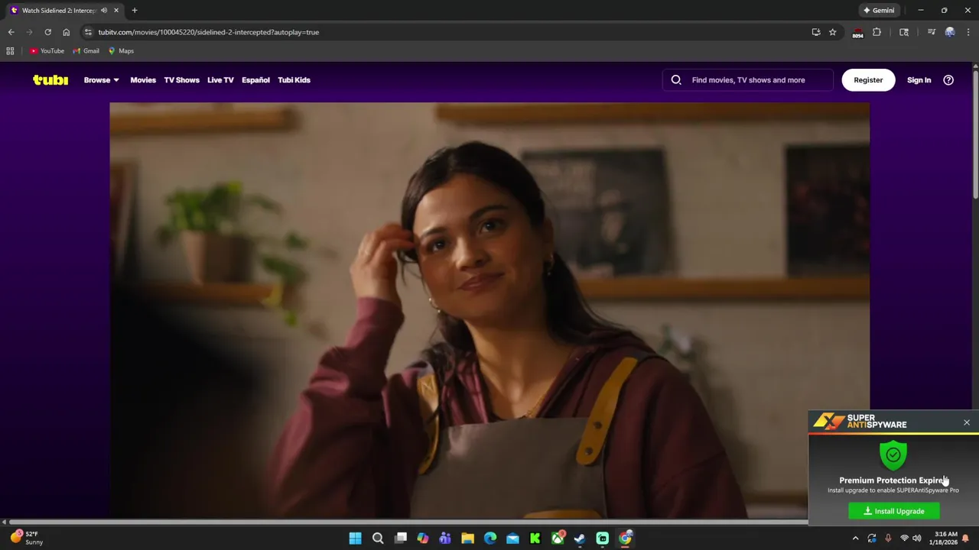
Task: Open Windows taskbar search
Action: 378,539
